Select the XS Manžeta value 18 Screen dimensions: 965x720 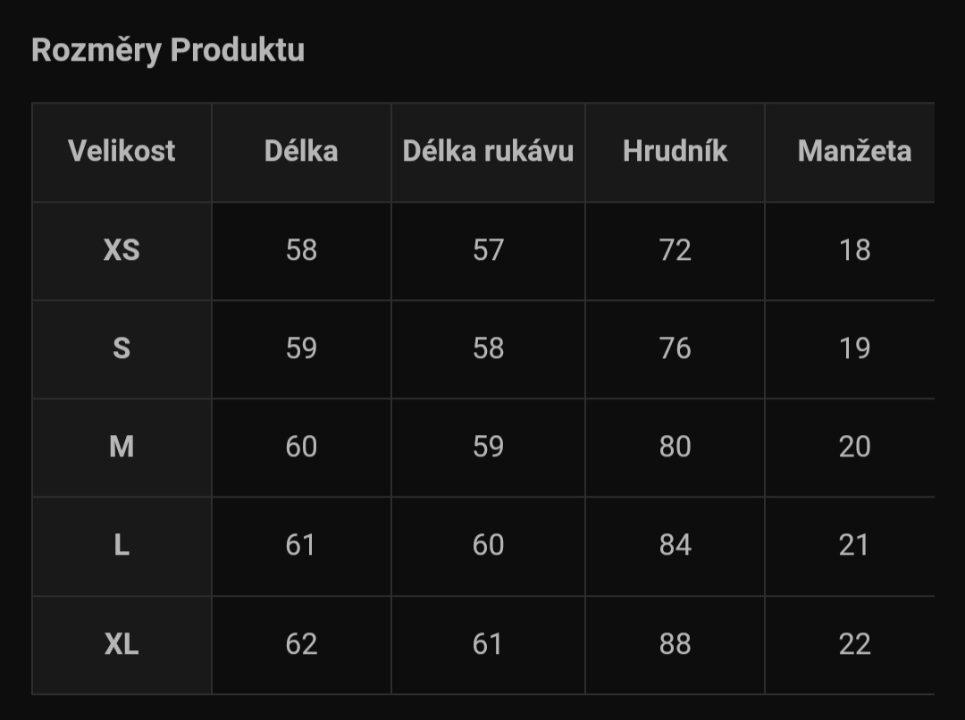click(x=855, y=250)
